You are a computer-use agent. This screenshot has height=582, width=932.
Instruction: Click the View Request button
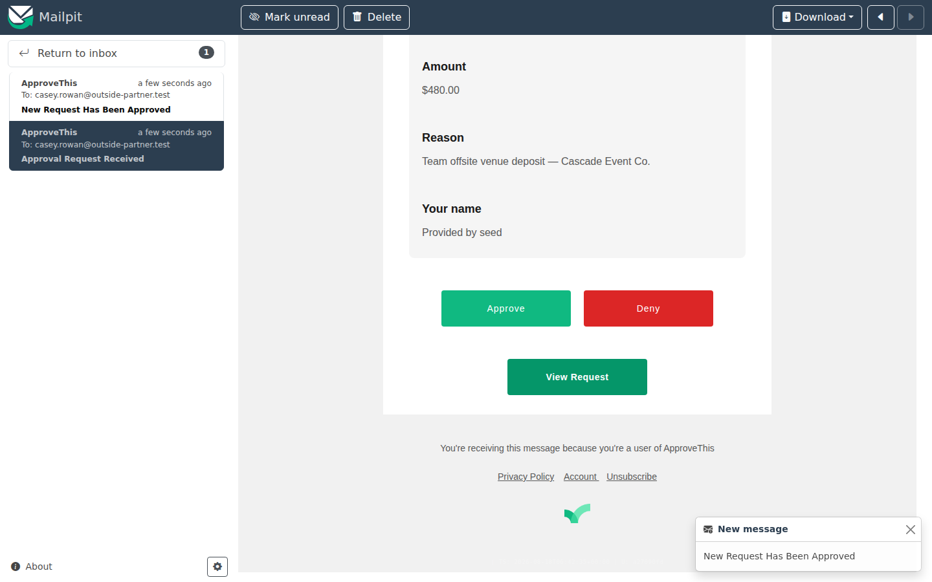click(x=577, y=377)
